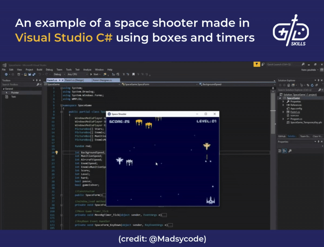Click the Open File toolbar icon
This screenshot has height=247, width=324.
(x=26, y=74)
